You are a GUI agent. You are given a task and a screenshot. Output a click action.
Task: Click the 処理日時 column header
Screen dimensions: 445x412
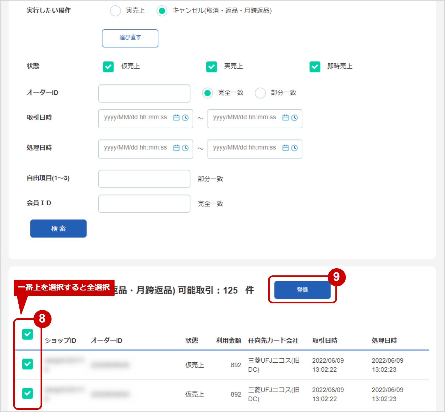point(384,340)
